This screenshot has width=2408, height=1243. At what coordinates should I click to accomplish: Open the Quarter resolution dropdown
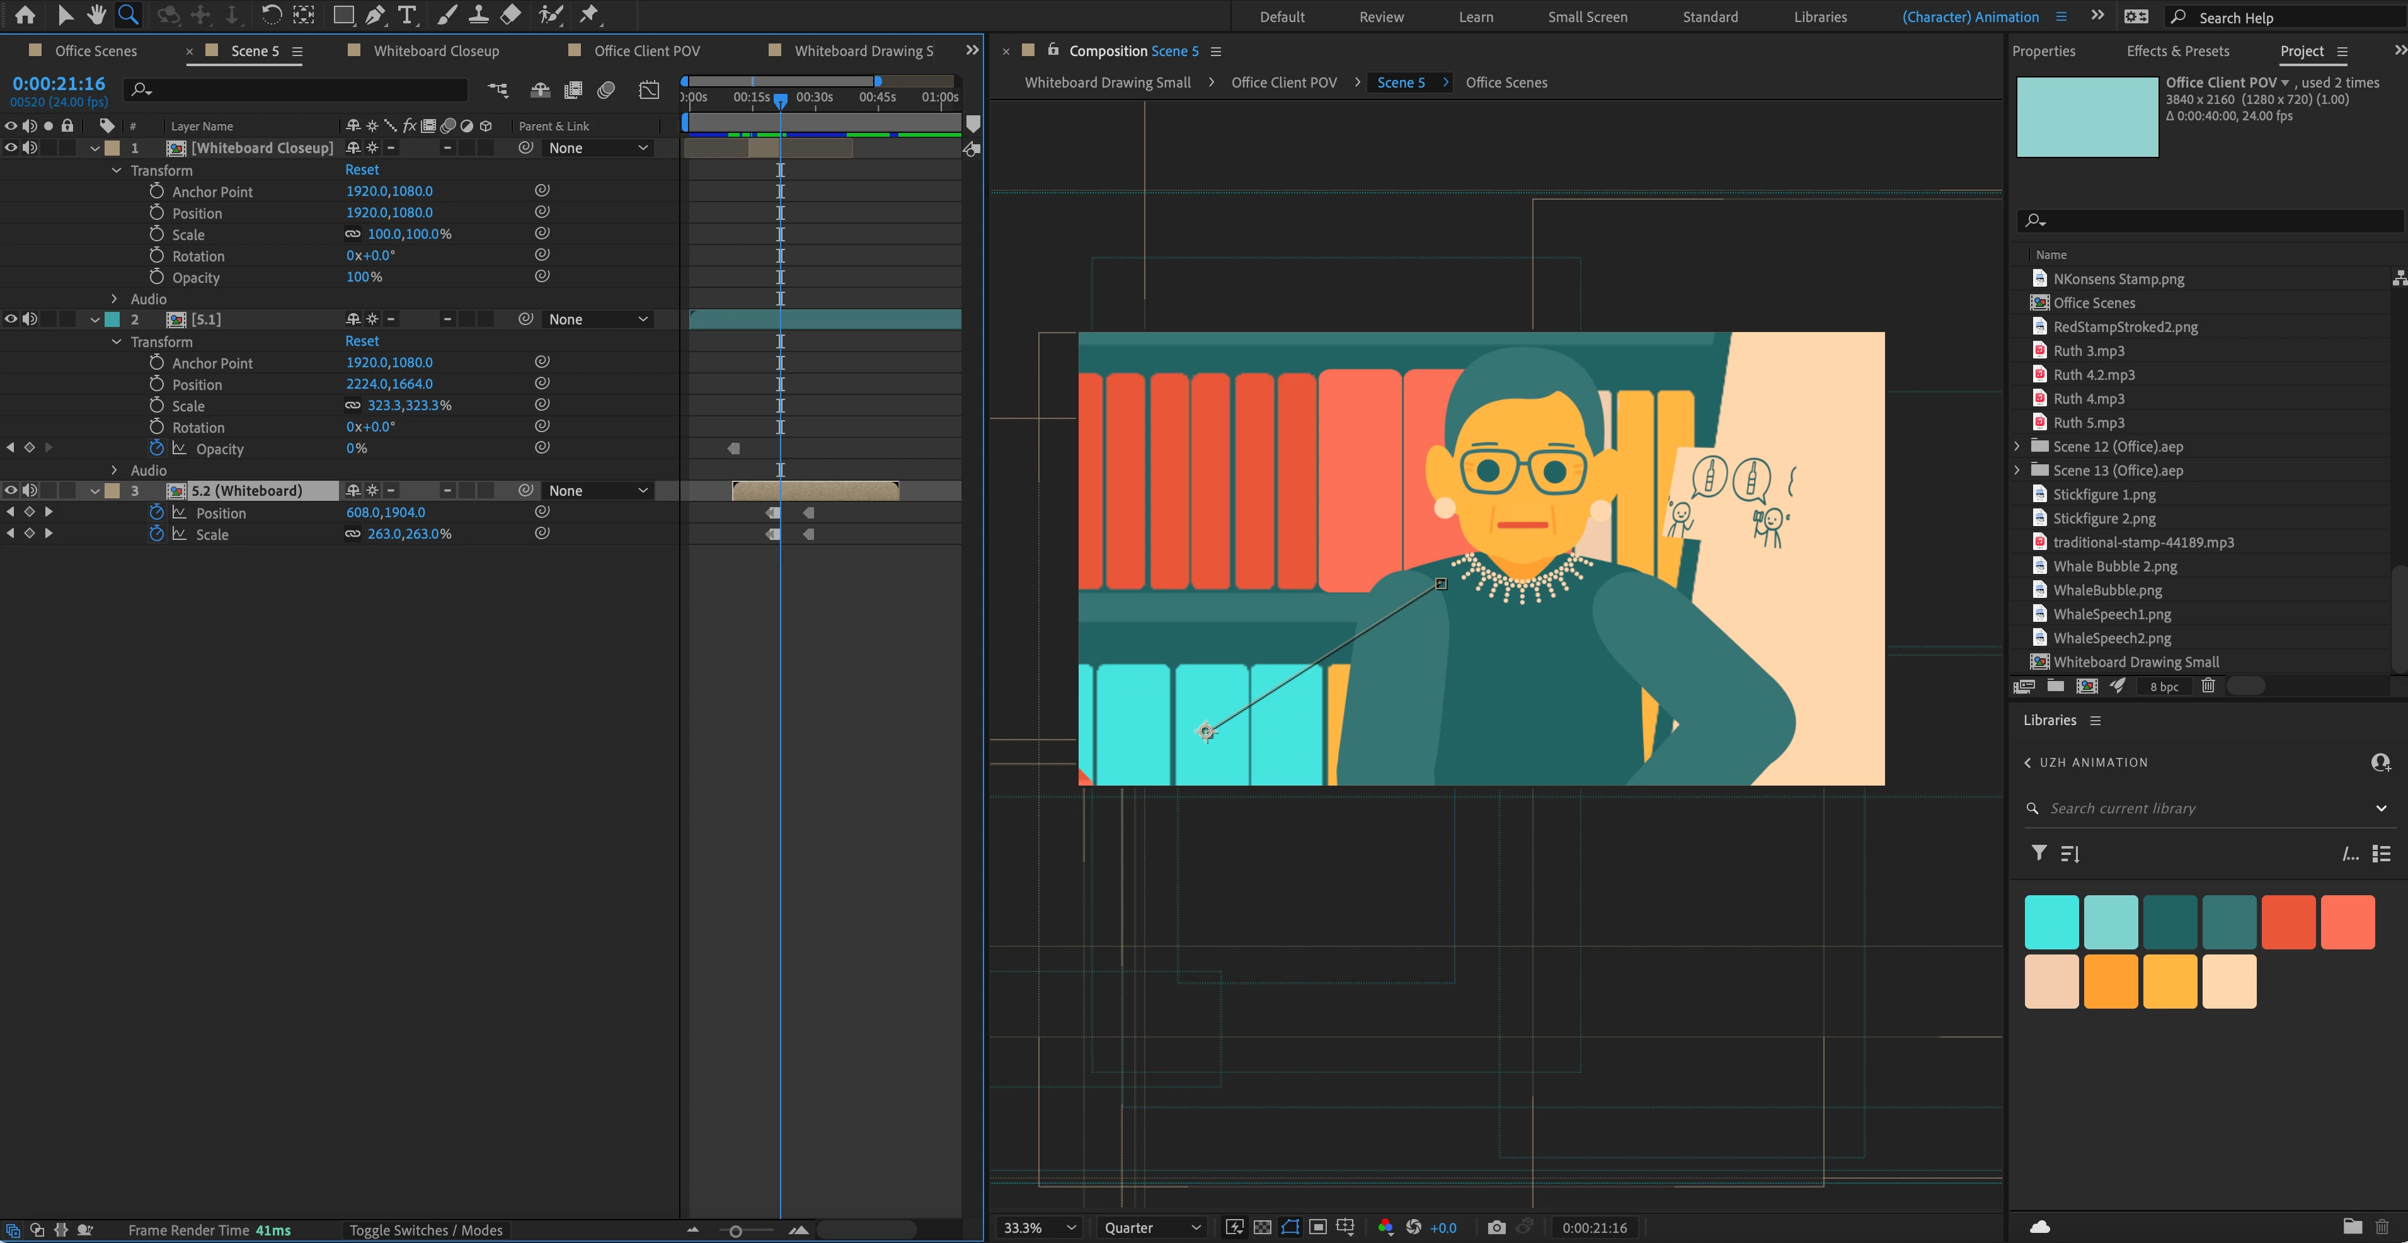pyautogui.click(x=1152, y=1227)
